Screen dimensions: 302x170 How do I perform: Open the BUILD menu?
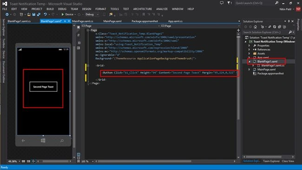point(50,9)
